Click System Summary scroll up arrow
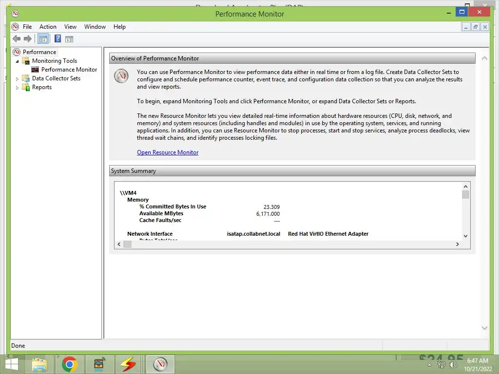The image size is (499, 374). point(465,187)
